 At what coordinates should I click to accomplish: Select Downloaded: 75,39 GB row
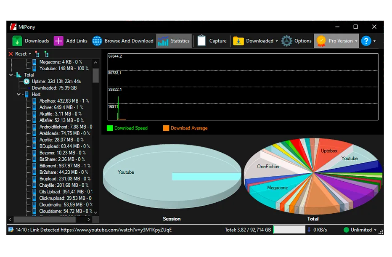(54, 88)
